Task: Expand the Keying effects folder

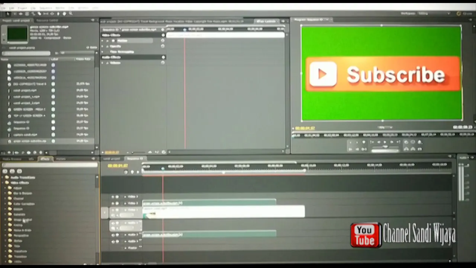Action: tap(6, 225)
